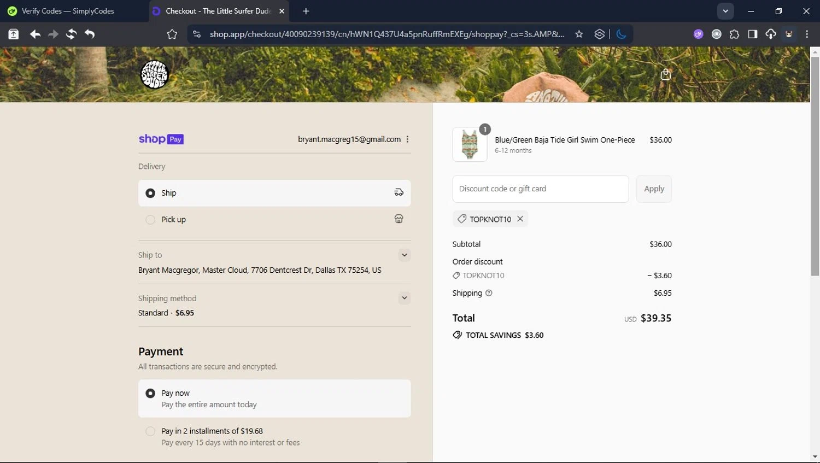Reload the checkout page
Viewport: 820px width, 463px height.
[x=71, y=34]
